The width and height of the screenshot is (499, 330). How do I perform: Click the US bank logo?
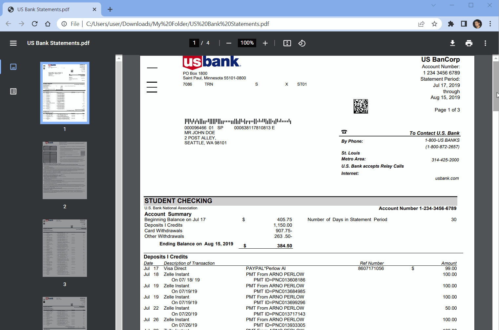pyautogui.click(x=212, y=62)
